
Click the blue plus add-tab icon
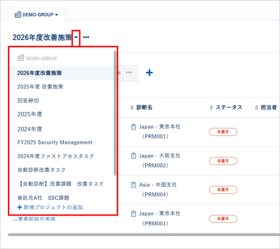pos(149,73)
